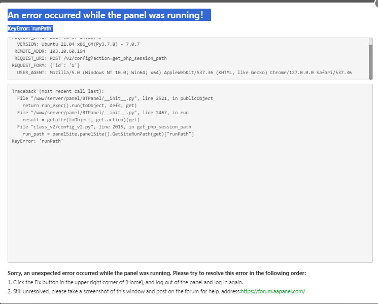Click the highlighted error title heading
The image size is (378, 304).
[x=106, y=15]
